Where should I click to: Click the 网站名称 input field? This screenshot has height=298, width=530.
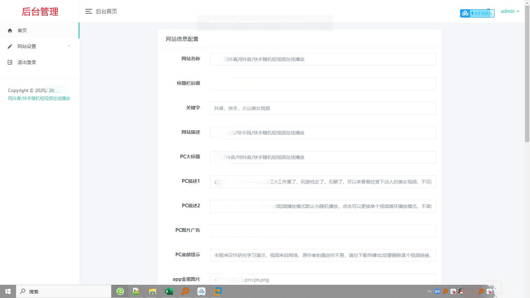(x=323, y=59)
